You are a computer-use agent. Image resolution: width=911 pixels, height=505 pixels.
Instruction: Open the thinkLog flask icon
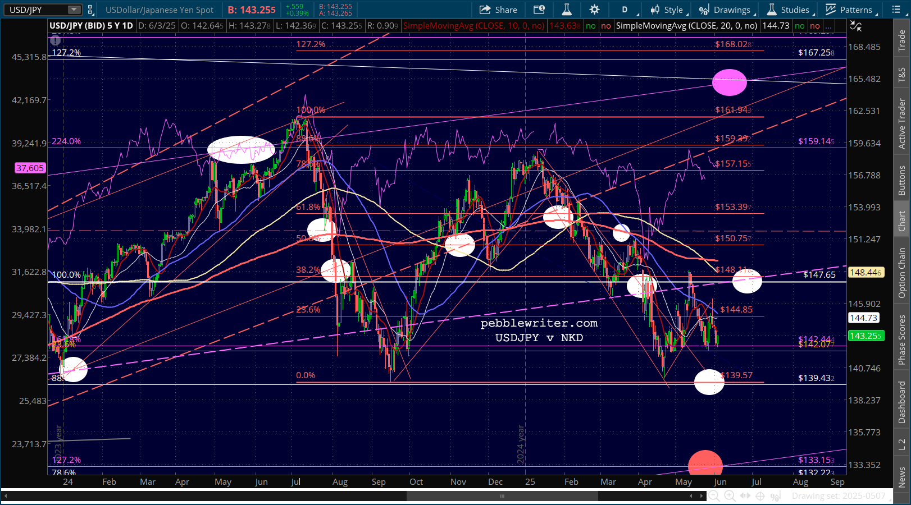pyautogui.click(x=567, y=10)
